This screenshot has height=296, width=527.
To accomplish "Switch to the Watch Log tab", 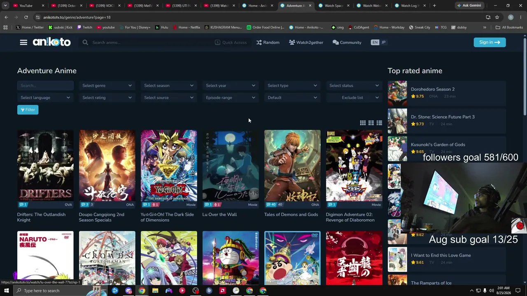I will (410, 6).
